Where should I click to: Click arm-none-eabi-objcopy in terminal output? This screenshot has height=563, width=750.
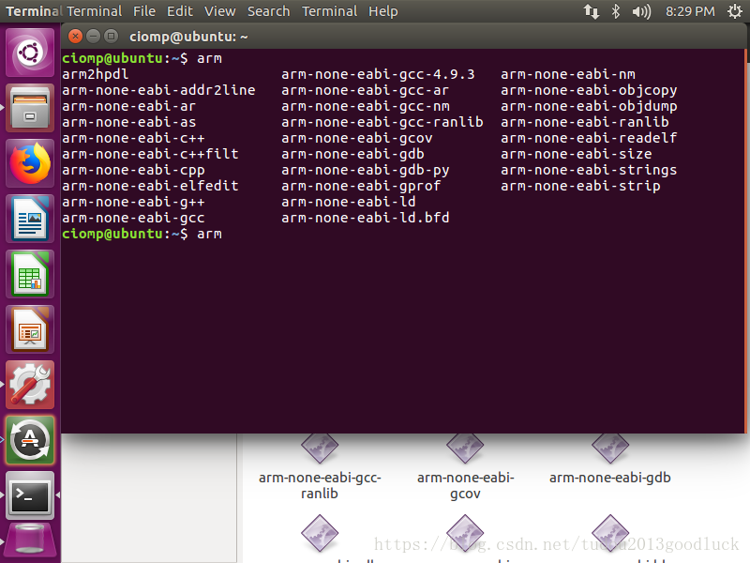tap(589, 90)
